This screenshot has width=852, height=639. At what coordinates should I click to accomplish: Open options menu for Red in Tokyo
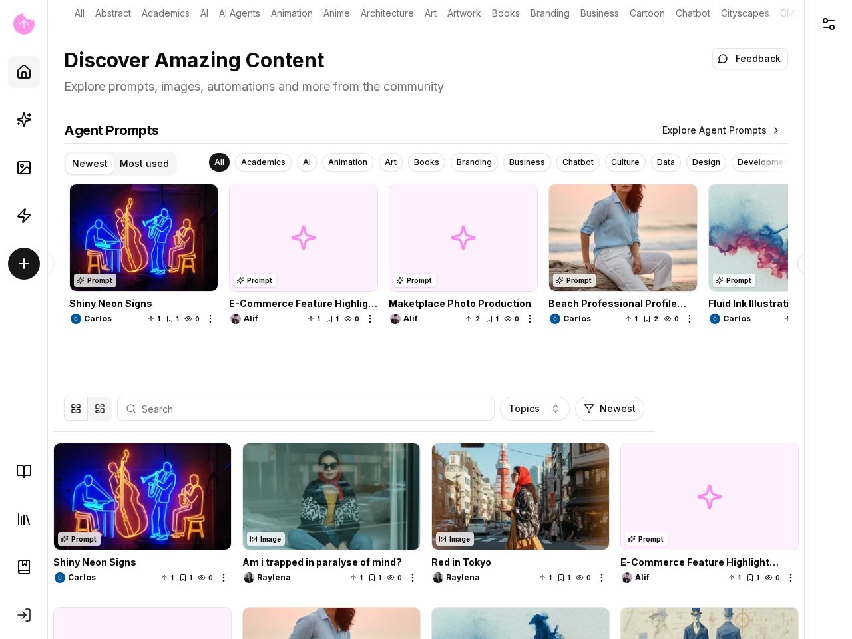pos(602,578)
